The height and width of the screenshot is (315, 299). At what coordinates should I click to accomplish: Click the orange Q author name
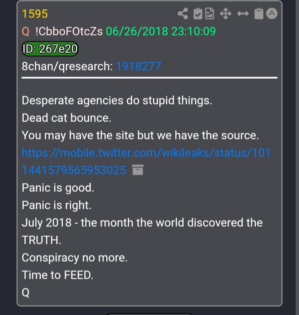point(25,32)
